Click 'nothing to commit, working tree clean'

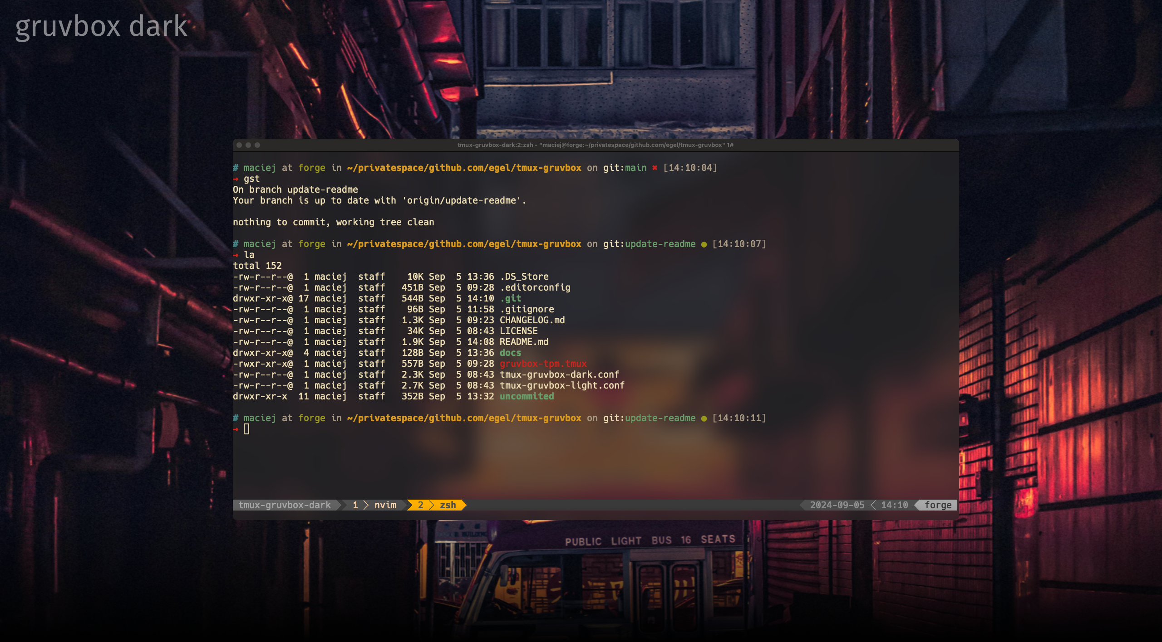(x=334, y=222)
